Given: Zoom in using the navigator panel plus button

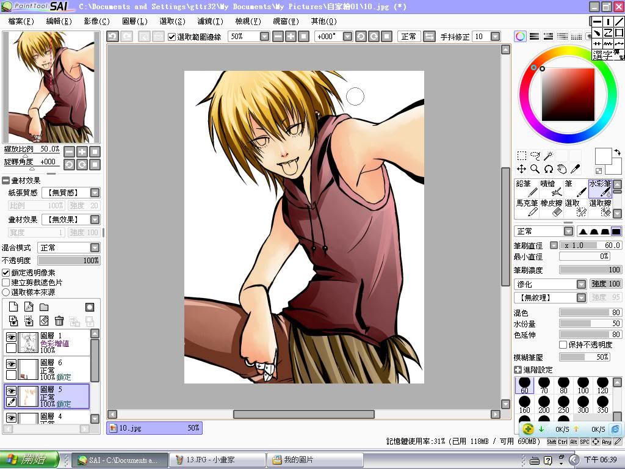Looking at the screenshot, I should pos(82,152).
